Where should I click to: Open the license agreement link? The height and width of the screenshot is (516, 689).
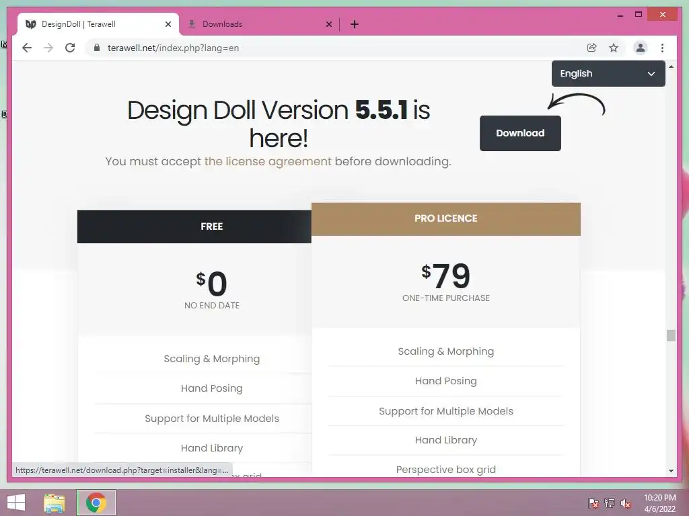pyautogui.click(x=268, y=161)
